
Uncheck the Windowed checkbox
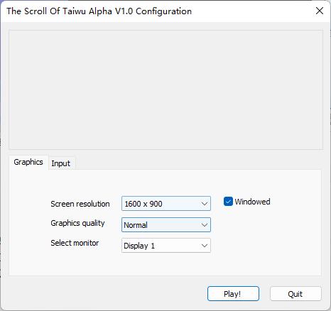tap(228, 202)
